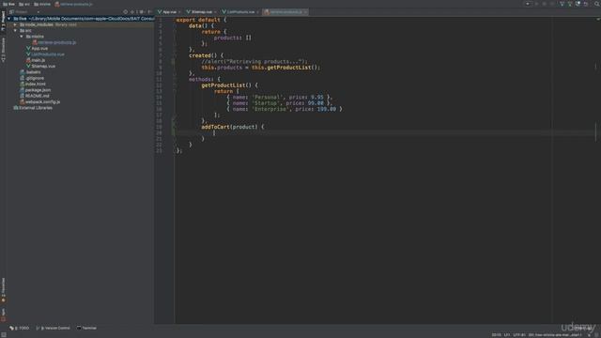Toggle tool window bars via corner icon

(4, 334)
